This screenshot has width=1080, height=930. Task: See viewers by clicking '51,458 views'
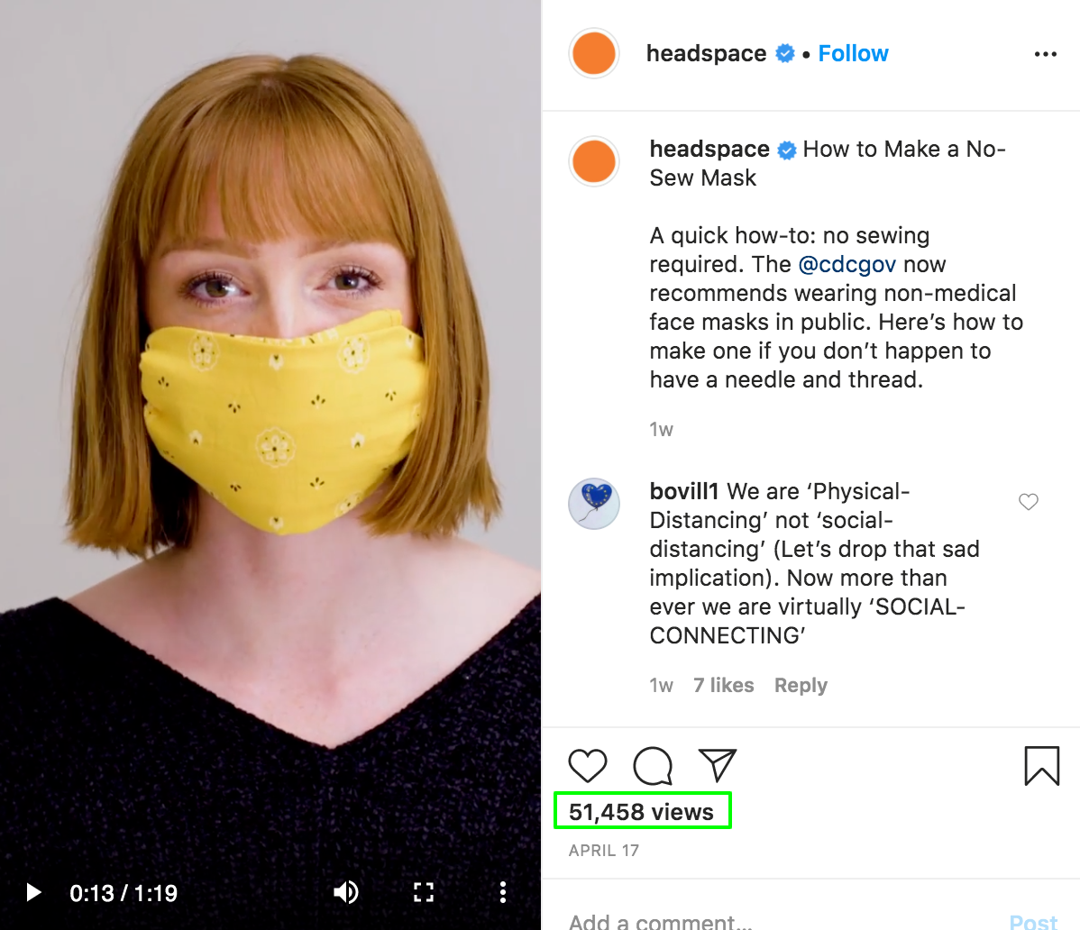pos(642,810)
